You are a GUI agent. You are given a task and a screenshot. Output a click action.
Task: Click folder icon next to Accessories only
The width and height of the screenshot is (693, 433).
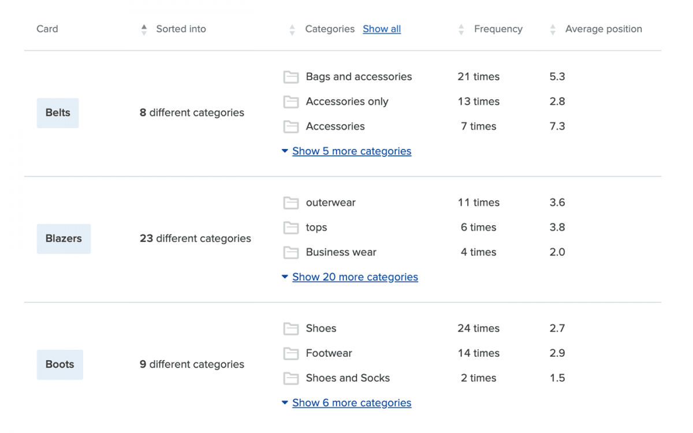coord(291,102)
